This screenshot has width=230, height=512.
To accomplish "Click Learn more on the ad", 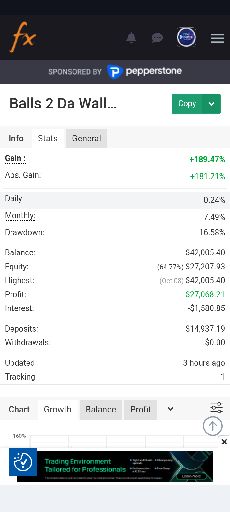I will pos(191,476).
